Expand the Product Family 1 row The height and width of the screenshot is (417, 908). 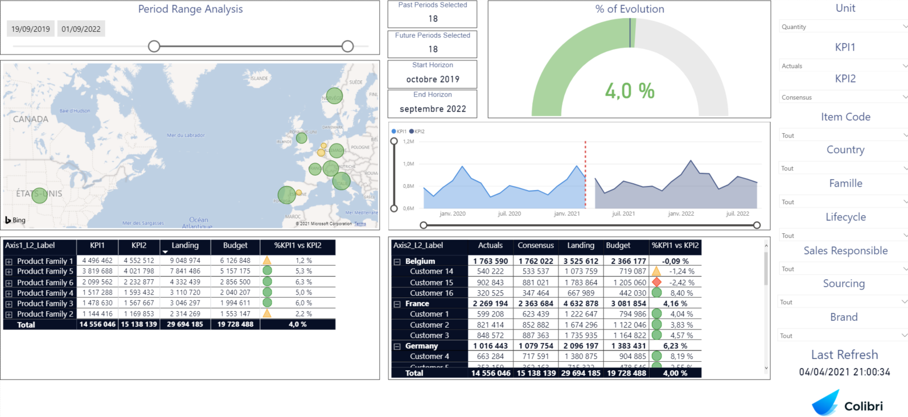click(9, 262)
